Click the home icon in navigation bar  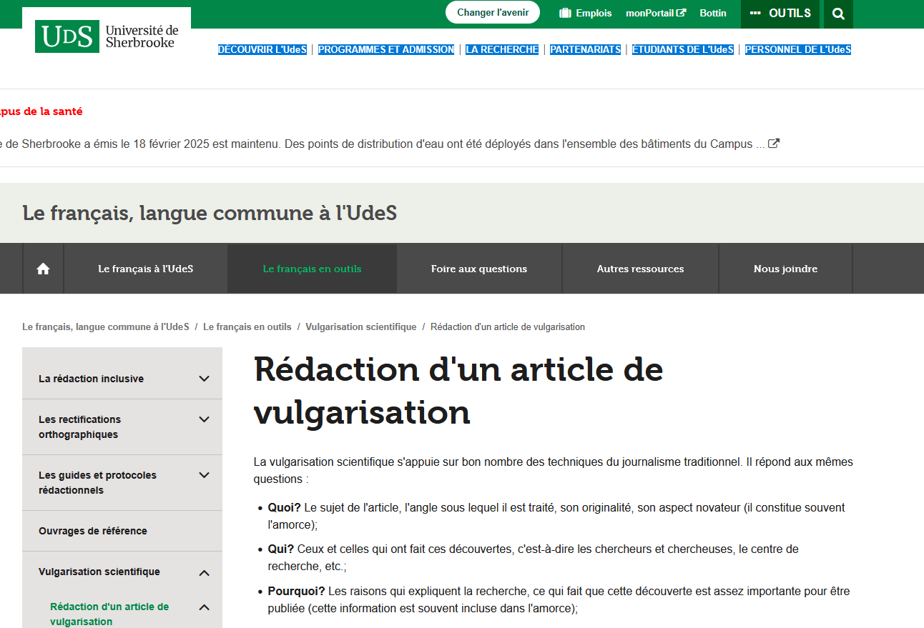43,269
